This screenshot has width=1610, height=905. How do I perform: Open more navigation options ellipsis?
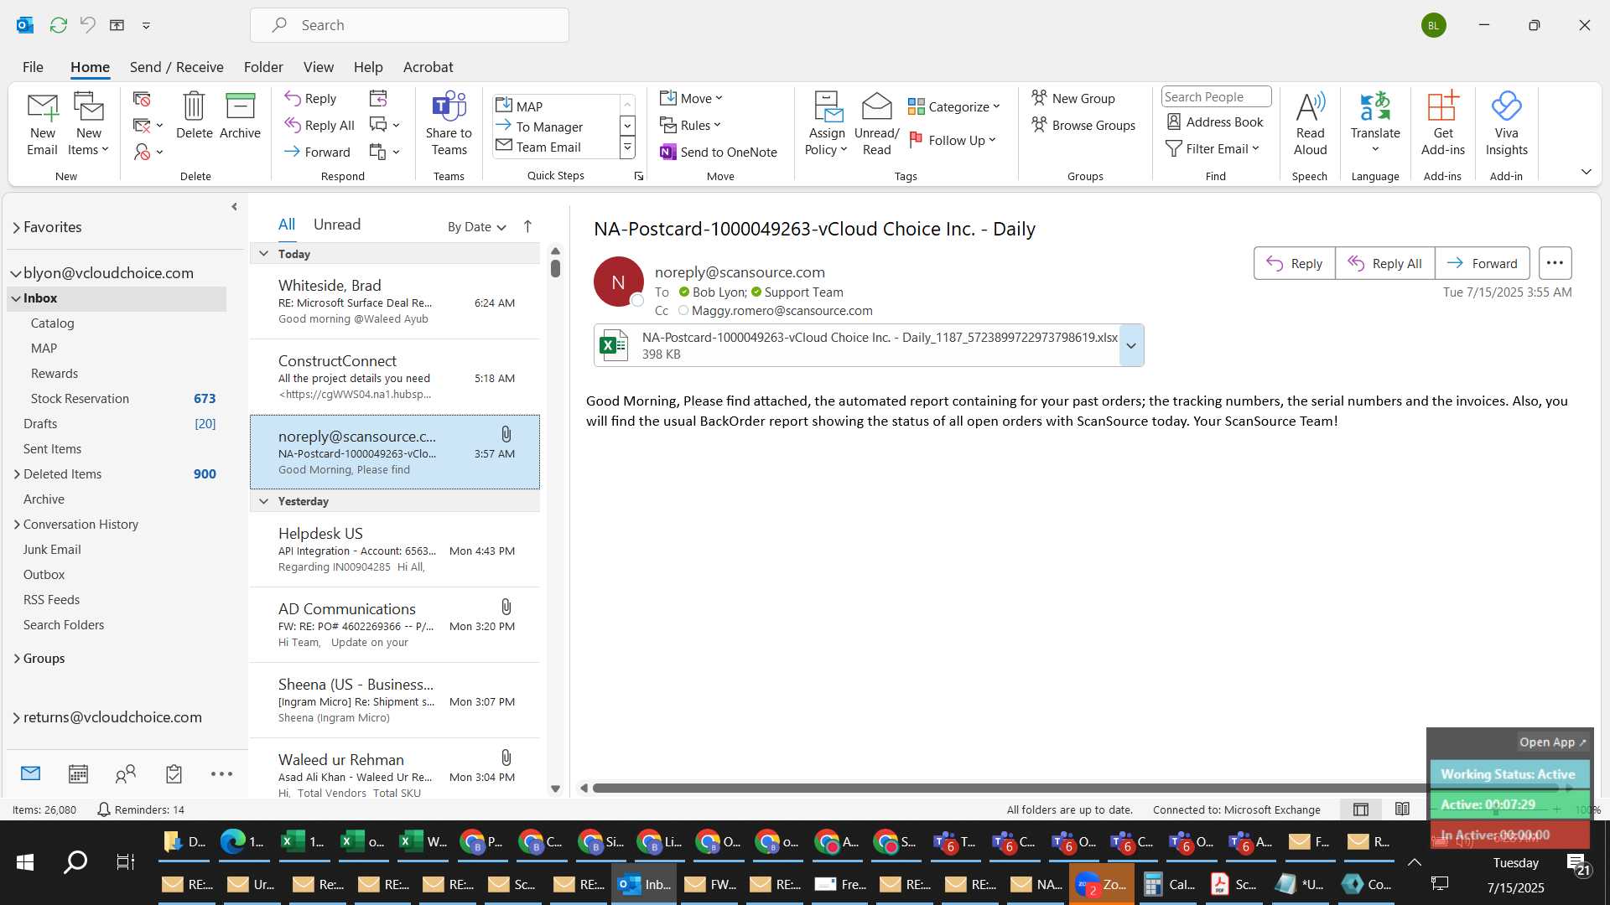(221, 773)
